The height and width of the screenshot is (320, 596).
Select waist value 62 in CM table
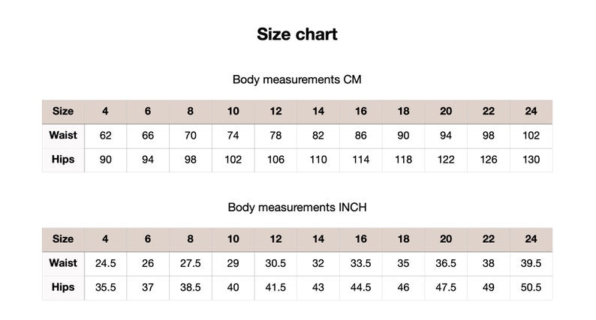[105, 136]
